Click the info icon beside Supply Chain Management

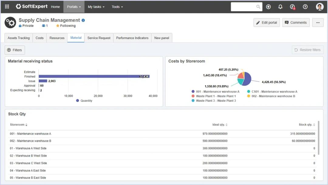coord(83,20)
